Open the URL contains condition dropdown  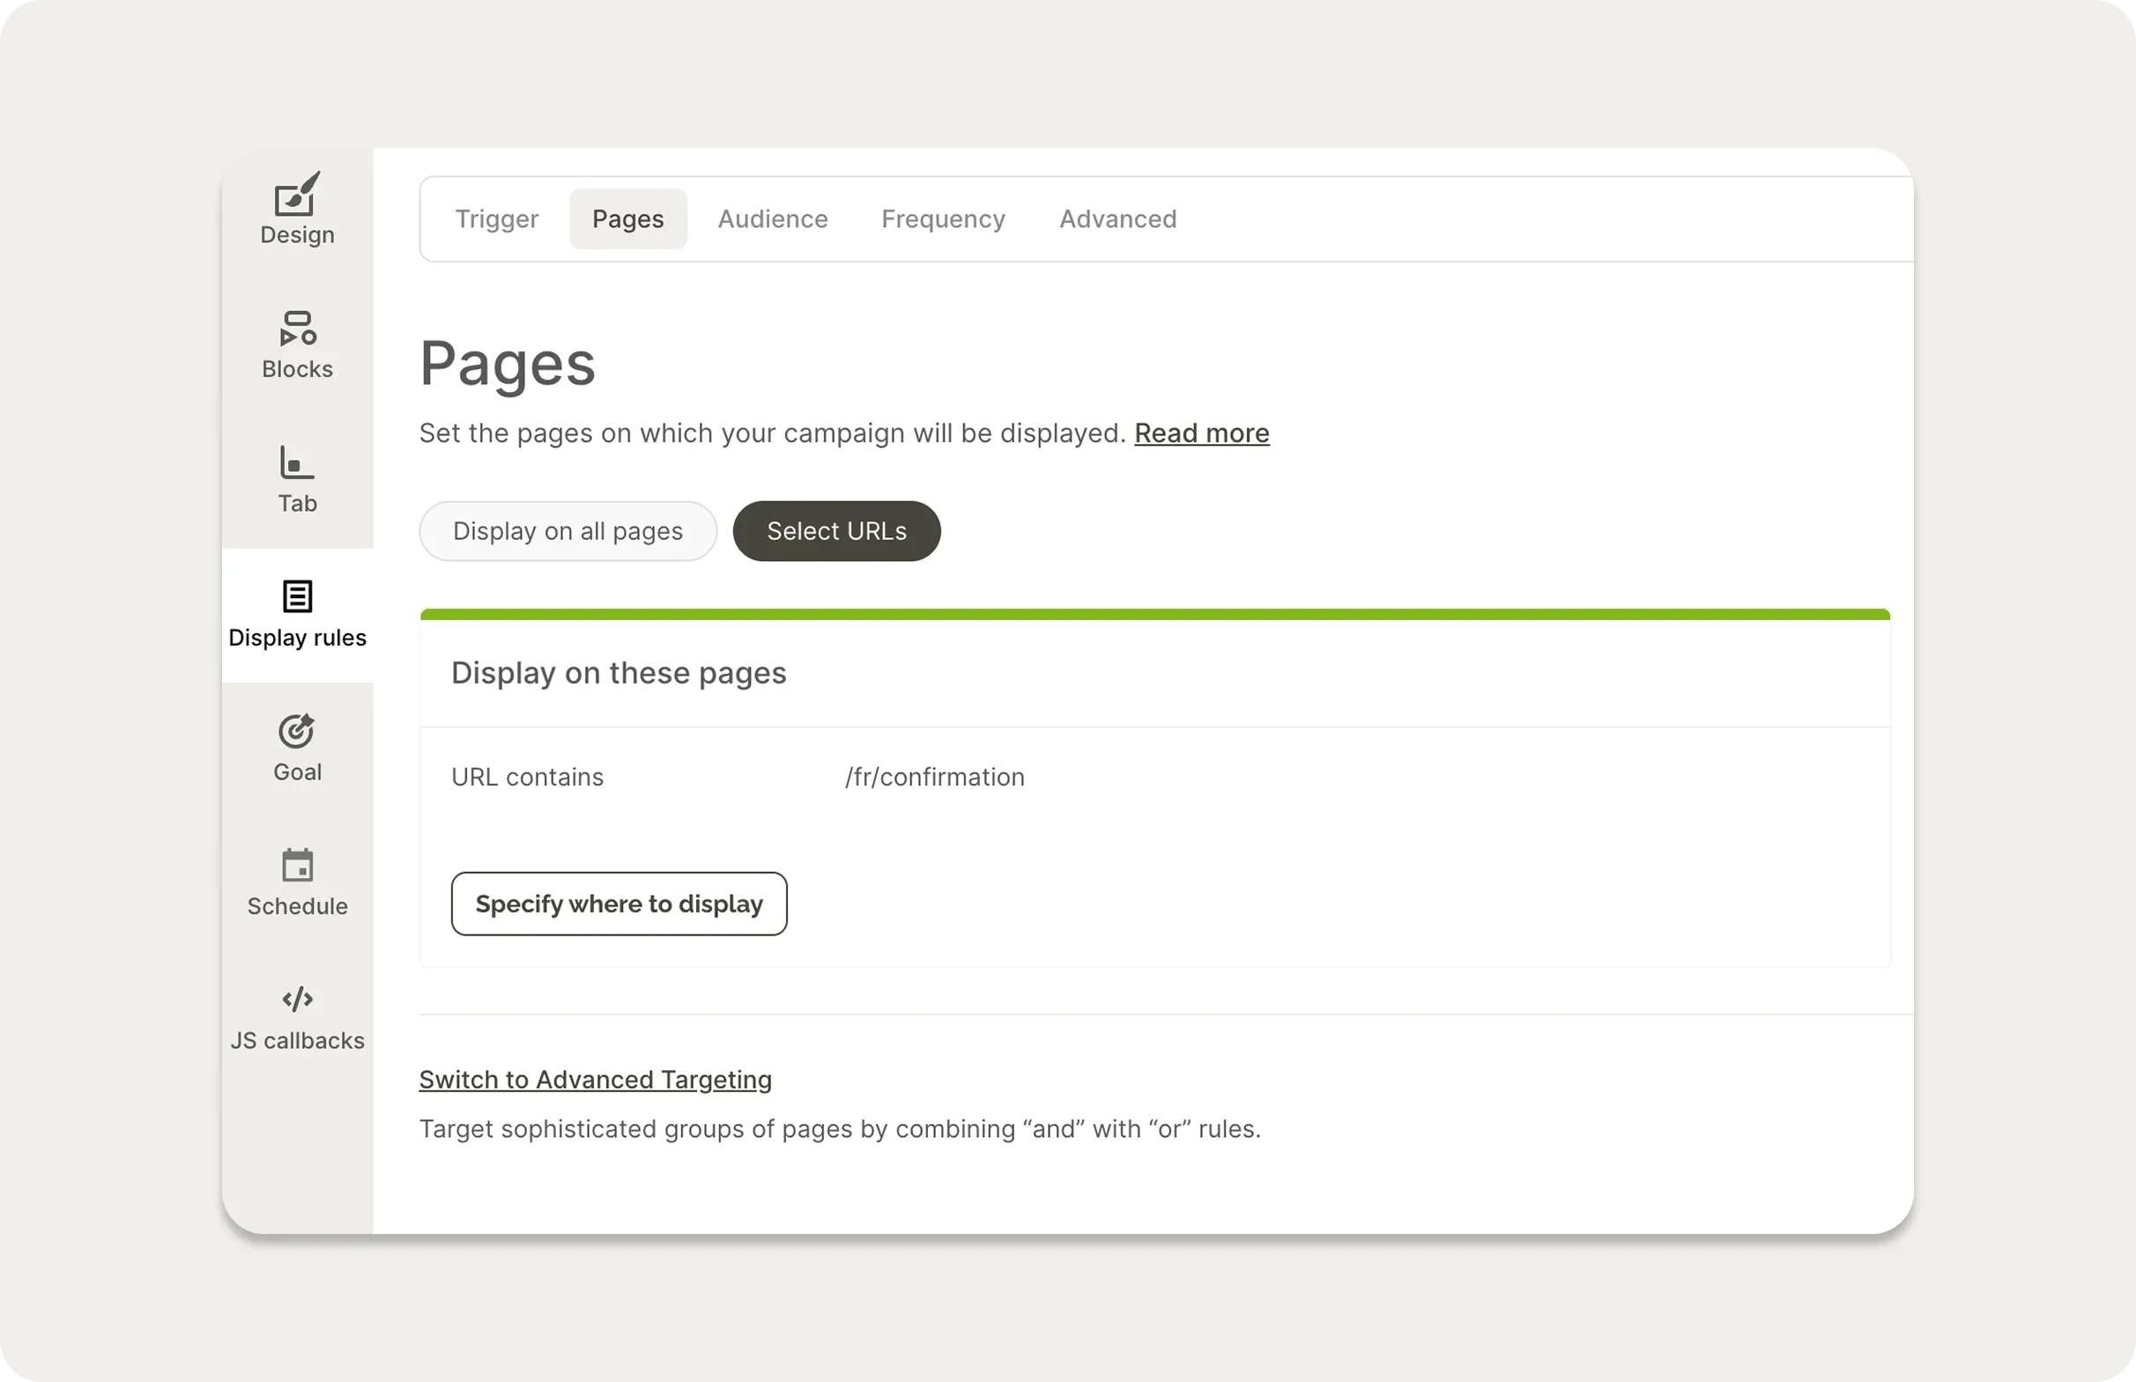pyautogui.click(x=528, y=777)
